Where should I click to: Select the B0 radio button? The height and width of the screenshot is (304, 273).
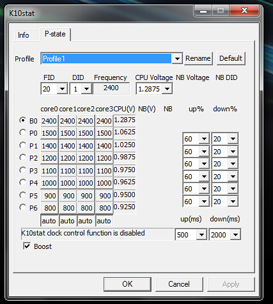pos(22,120)
